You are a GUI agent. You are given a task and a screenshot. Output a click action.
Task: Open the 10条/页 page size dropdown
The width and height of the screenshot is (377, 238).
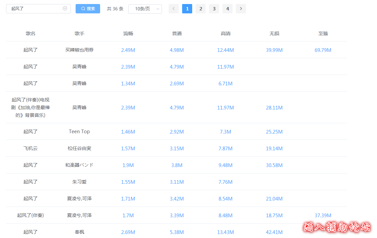click(145, 9)
